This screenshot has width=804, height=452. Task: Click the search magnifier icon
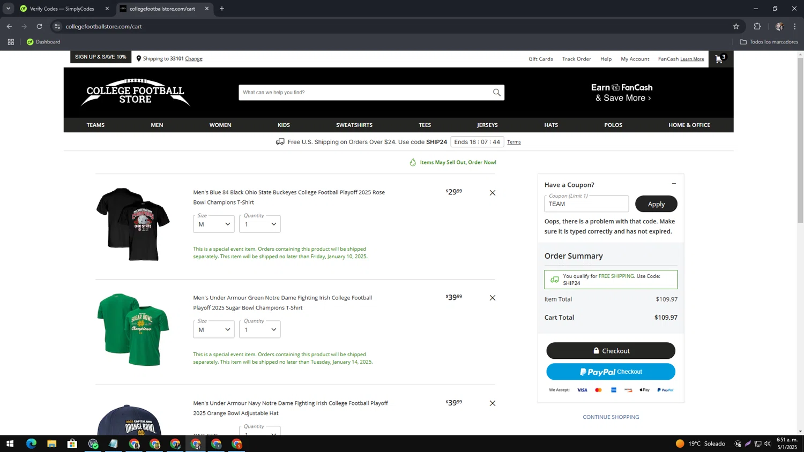[x=497, y=93]
